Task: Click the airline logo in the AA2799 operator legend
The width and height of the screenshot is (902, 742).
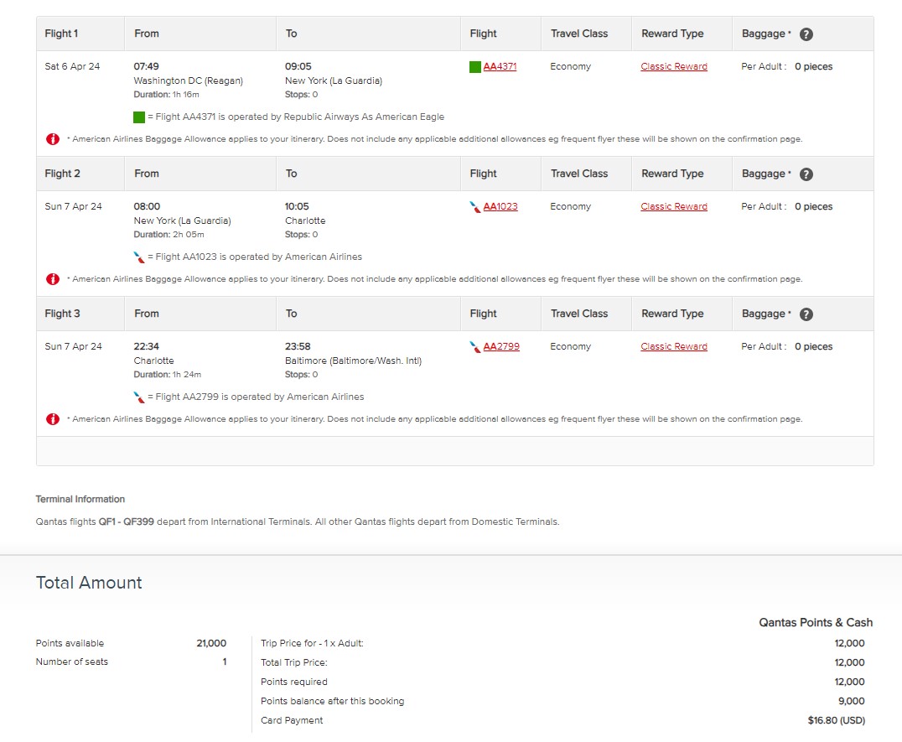Action: pyautogui.click(x=138, y=397)
